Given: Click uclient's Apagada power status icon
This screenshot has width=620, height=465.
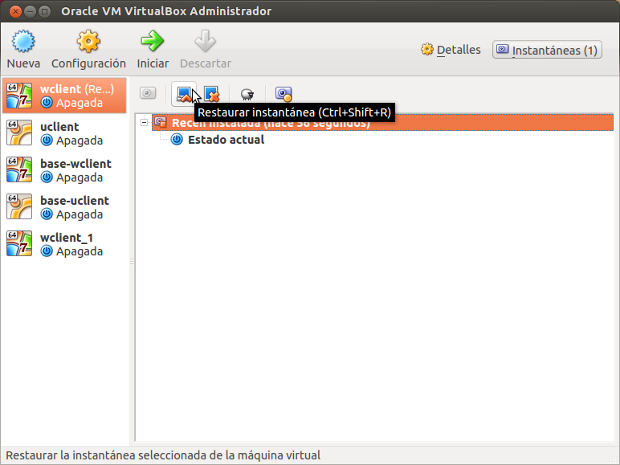Looking at the screenshot, I should coord(47,140).
